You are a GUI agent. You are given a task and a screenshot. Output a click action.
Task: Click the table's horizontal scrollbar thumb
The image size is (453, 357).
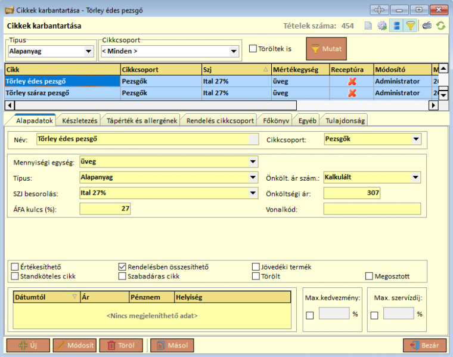[156, 105]
